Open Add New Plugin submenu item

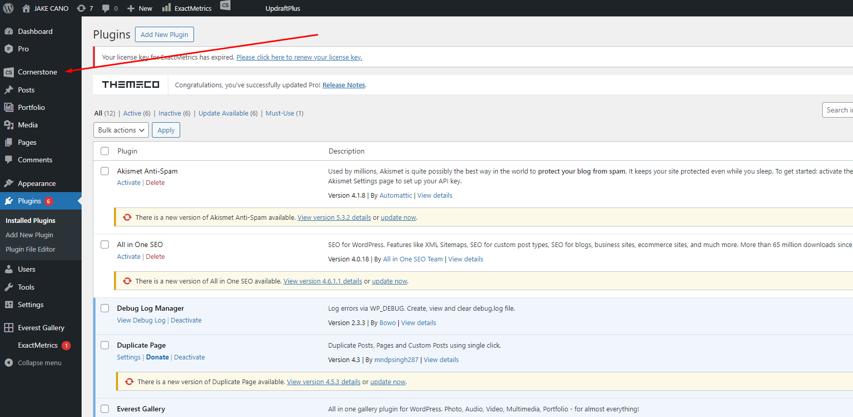click(x=29, y=235)
